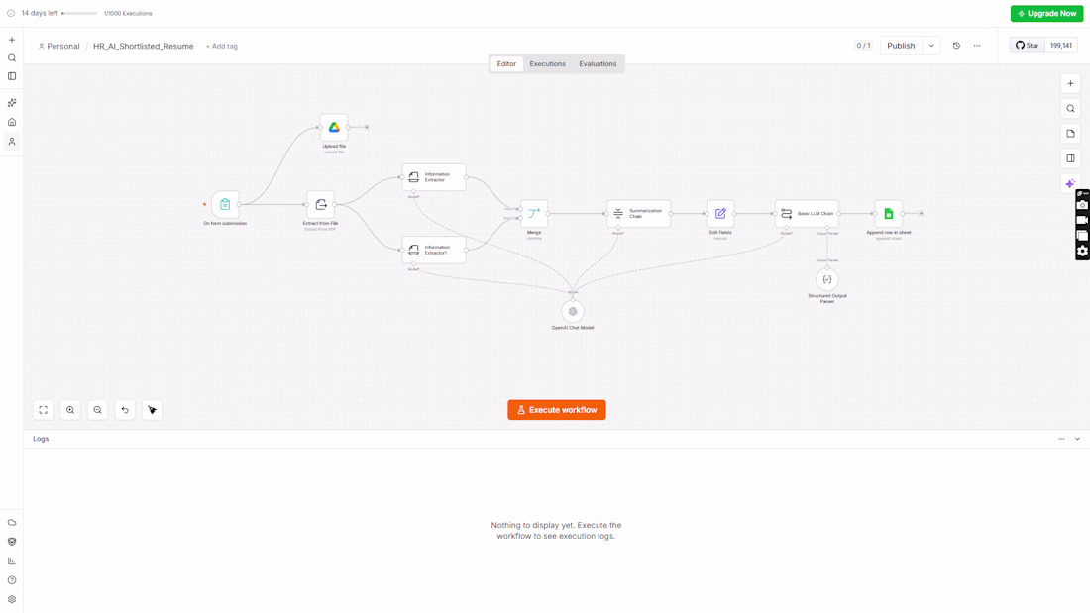Collapse the Logs panel with the chevron

[x=1077, y=440]
